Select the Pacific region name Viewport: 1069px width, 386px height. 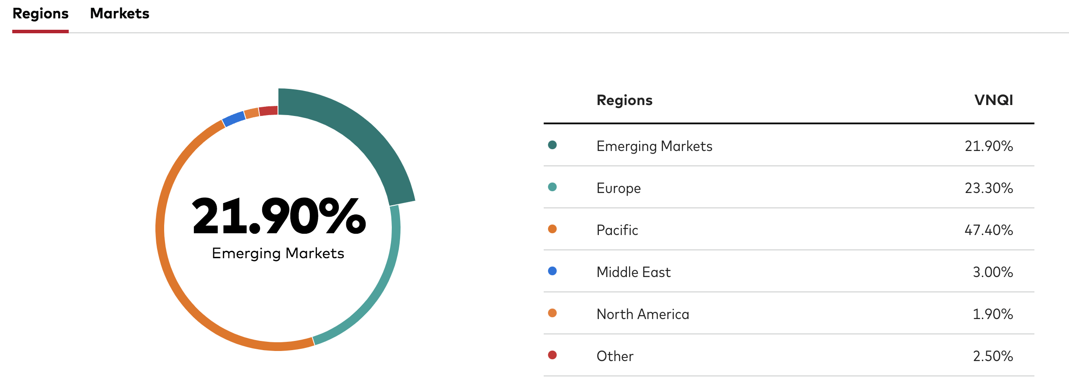(x=617, y=230)
